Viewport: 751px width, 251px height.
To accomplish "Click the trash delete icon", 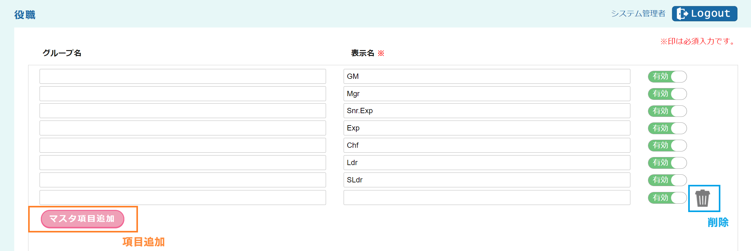I will coord(702,198).
